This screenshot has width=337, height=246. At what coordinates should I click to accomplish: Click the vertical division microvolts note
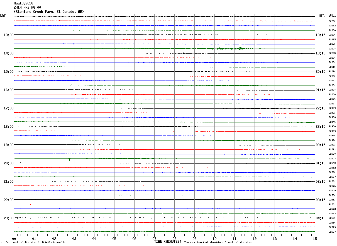[x=35, y=242]
